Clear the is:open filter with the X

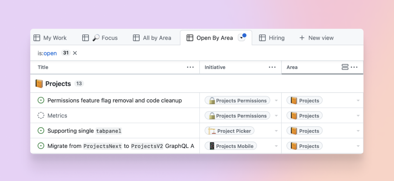click(x=75, y=53)
